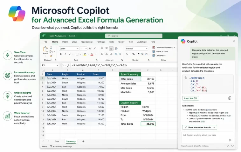
Task: Open the Font group dialog launcher
Action: [x=97, y=60]
